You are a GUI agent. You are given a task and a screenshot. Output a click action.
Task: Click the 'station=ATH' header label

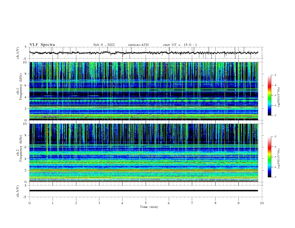[138, 45]
